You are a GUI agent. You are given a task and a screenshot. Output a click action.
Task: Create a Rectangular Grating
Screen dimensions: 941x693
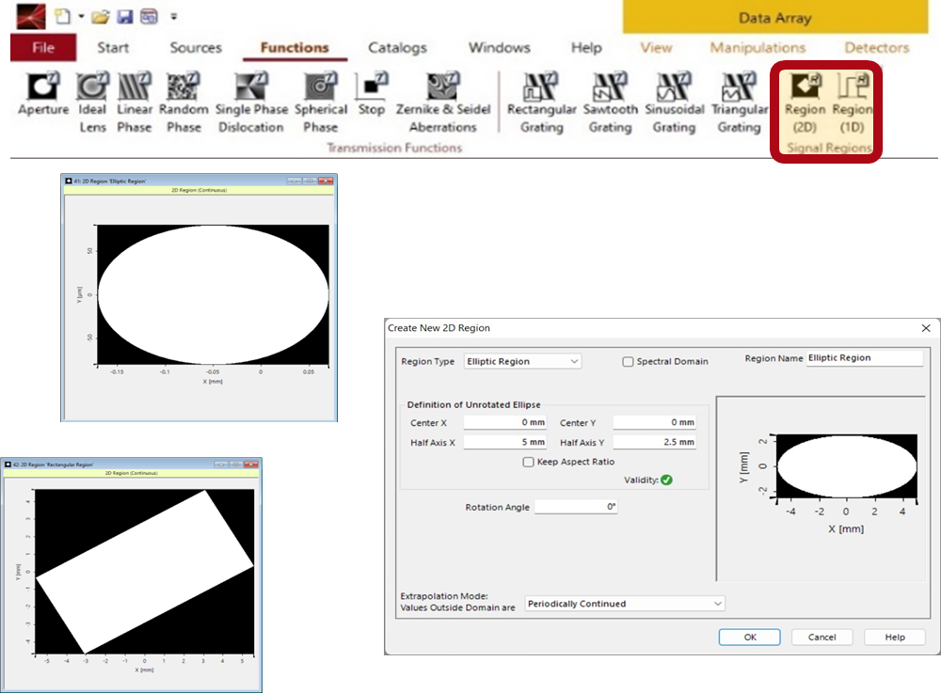(541, 102)
